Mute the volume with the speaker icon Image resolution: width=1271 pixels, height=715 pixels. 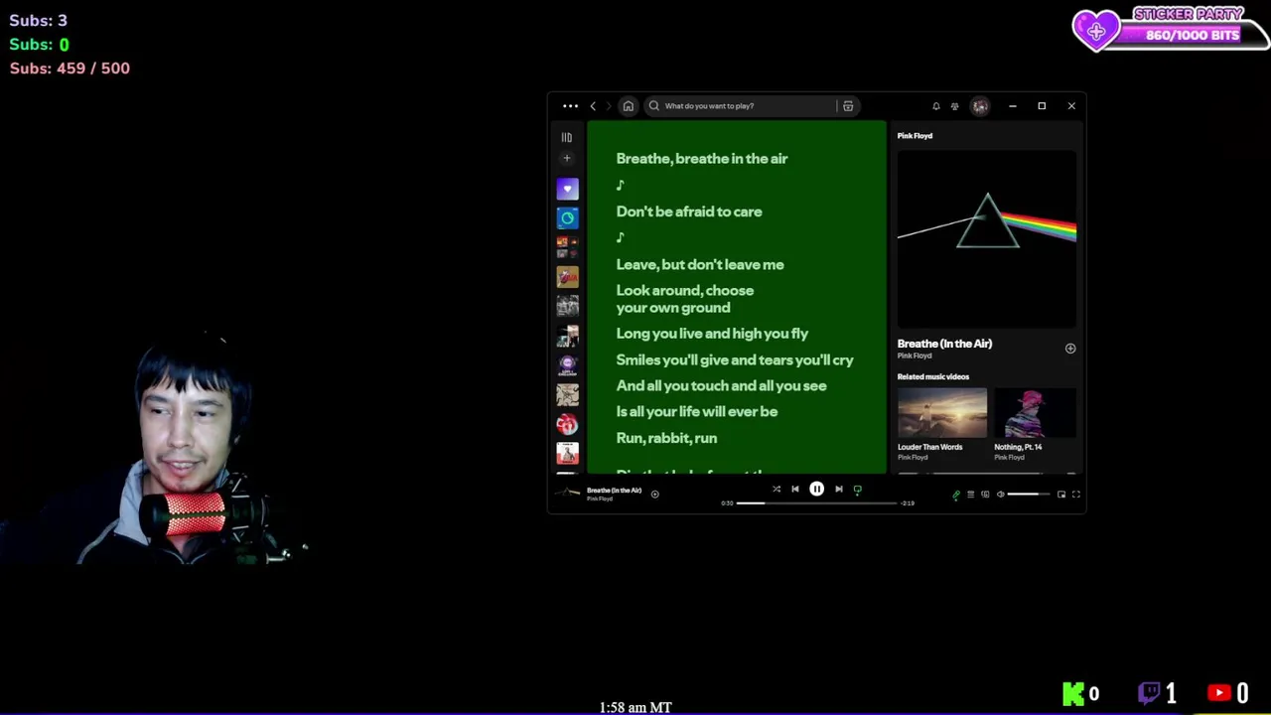click(1000, 495)
